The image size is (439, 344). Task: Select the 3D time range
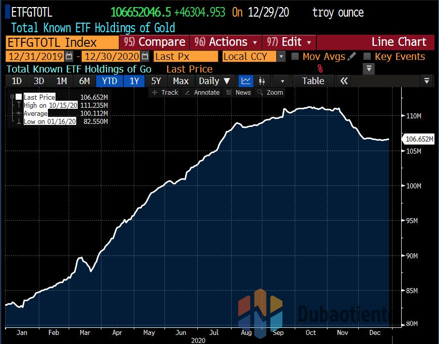pyautogui.click(x=39, y=81)
